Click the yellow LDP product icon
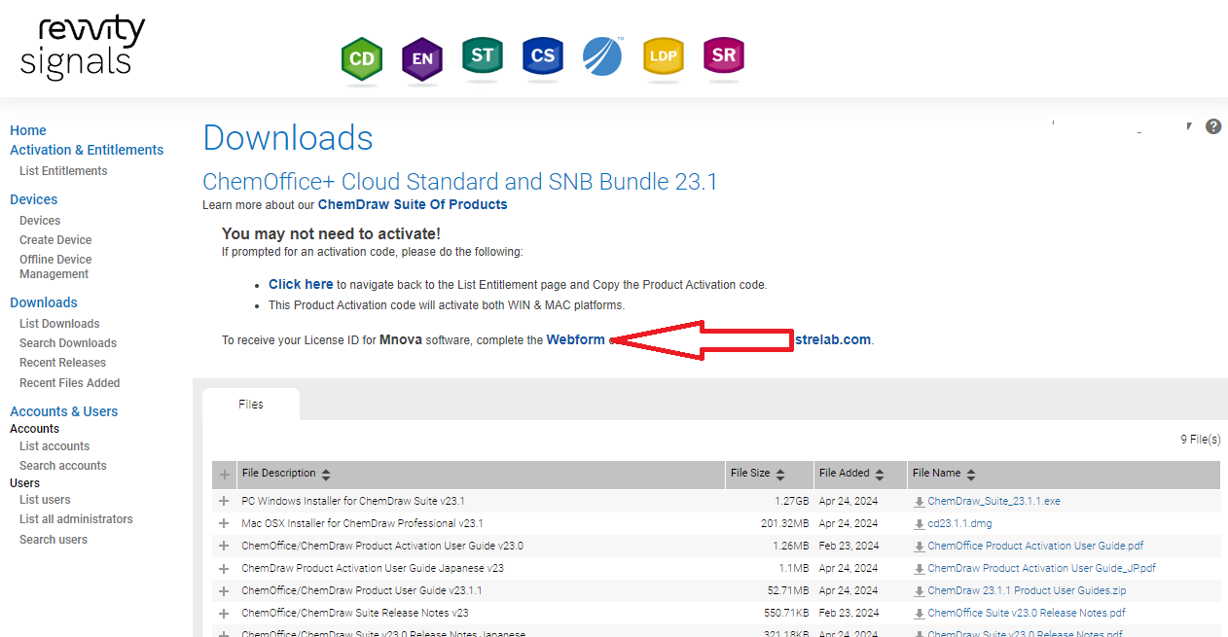 [x=664, y=57]
